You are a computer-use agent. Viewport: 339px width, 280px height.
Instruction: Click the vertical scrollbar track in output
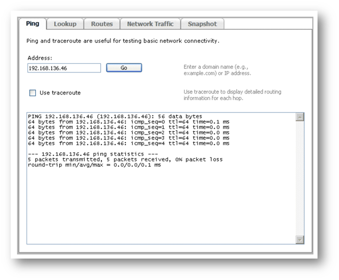coord(300,179)
